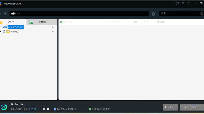The height and width of the screenshot is (114, 204).
Task: Toggle the ローカルディスク (D:) checkbox
Action: coord(1,27)
